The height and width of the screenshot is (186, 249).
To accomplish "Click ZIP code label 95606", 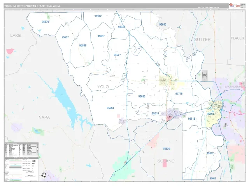I will point(83,45).
